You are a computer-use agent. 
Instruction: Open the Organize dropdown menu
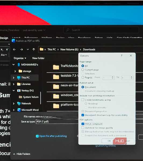[20, 58]
